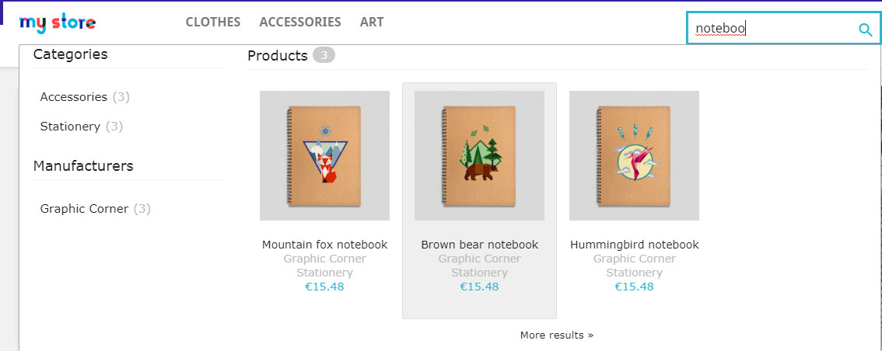Viewport: 882px width, 351px height.
Task: Open the Hummingbird notebook thumbnail
Action: [634, 155]
